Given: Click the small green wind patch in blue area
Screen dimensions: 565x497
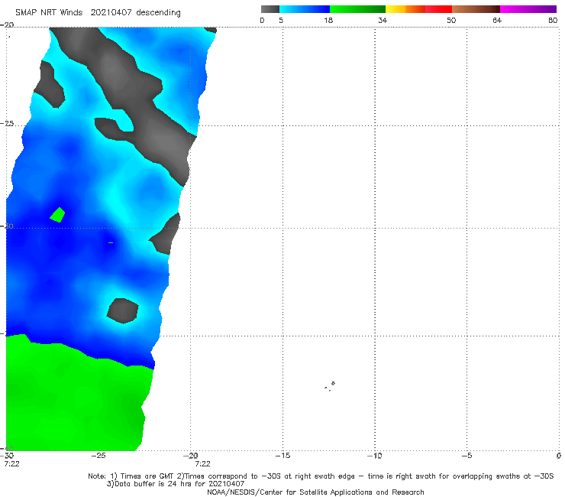Looking at the screenshot, I should (58, 215).
